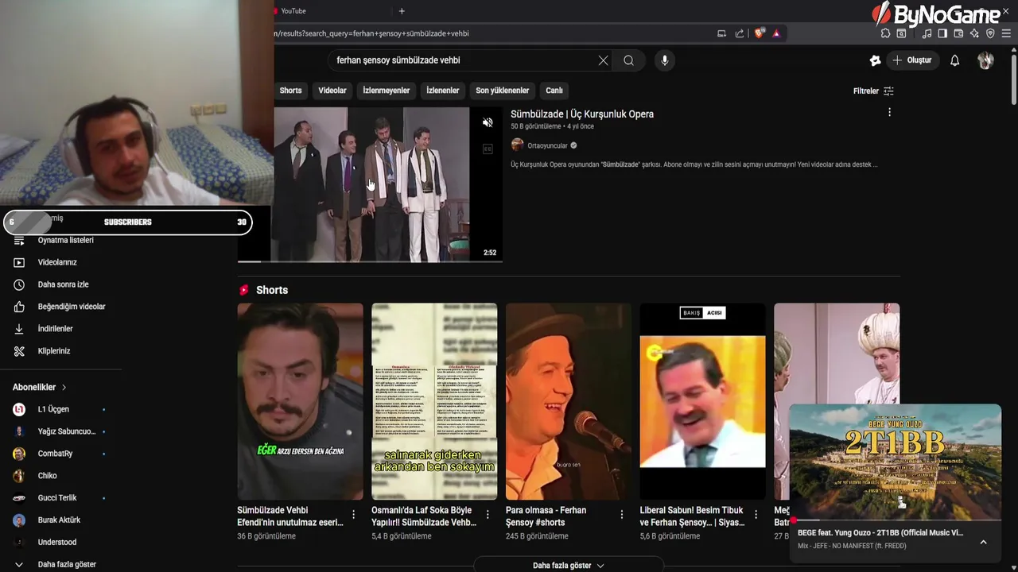Open the browser extensions puzzle icon
1018x572 pixels.
coord(885,33)
